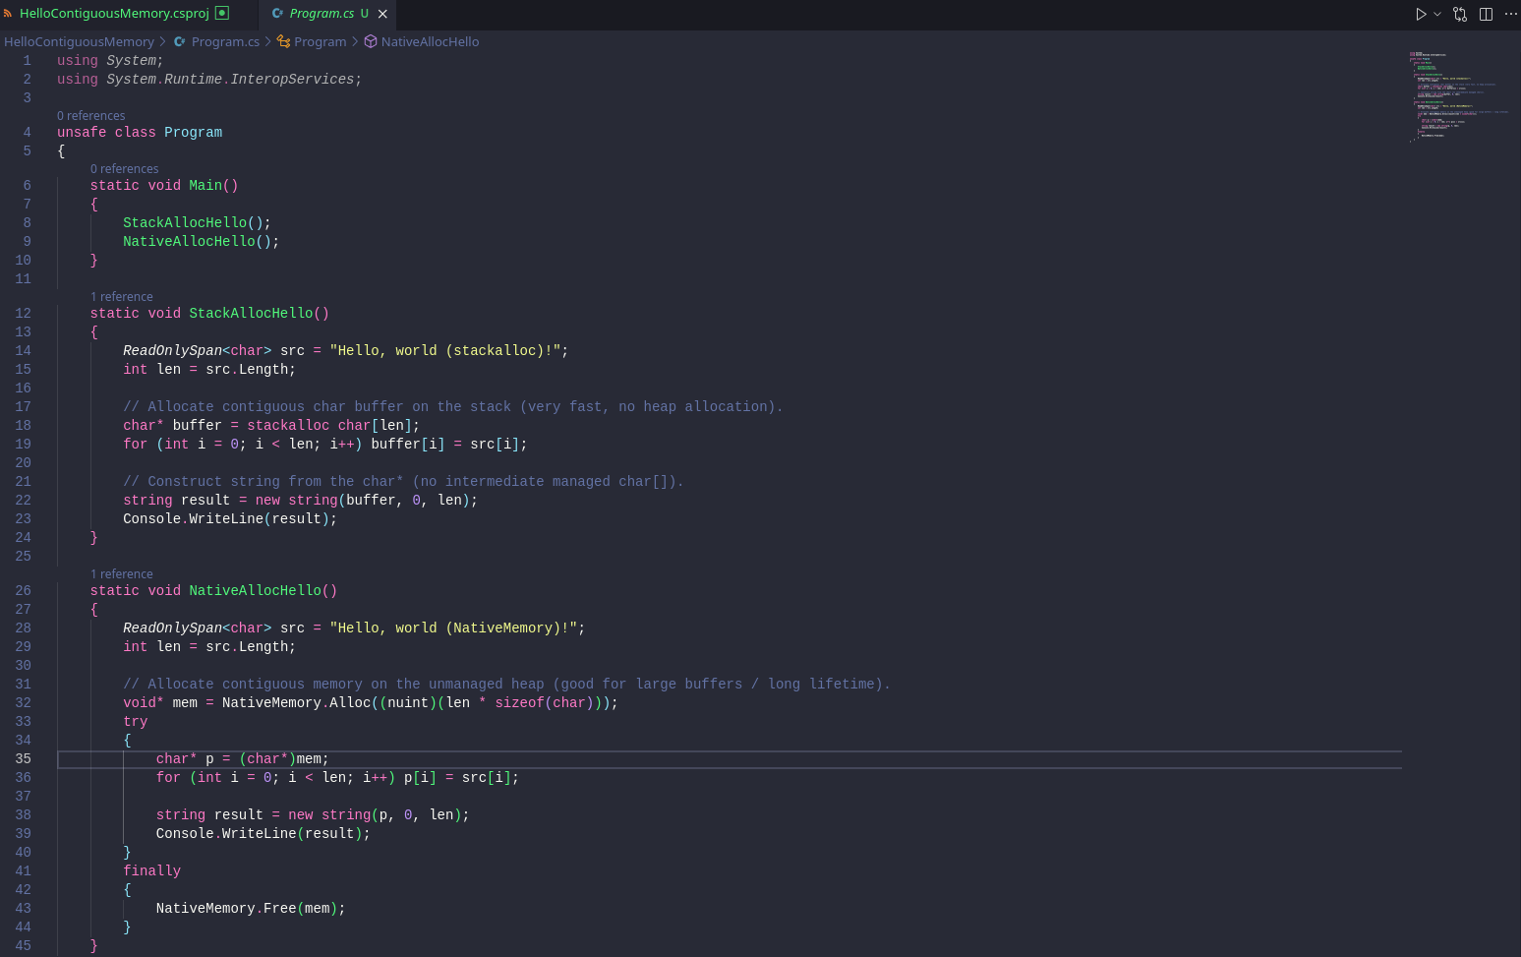Jump to a location using the minimap

click(x=1459, y=96)
